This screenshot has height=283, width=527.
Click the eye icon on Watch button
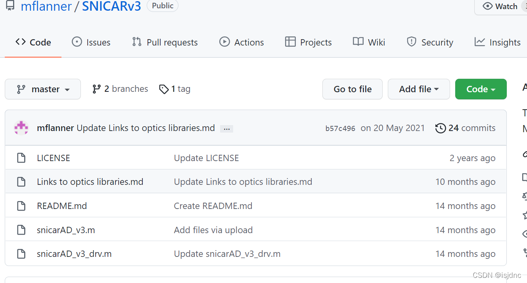487,6
